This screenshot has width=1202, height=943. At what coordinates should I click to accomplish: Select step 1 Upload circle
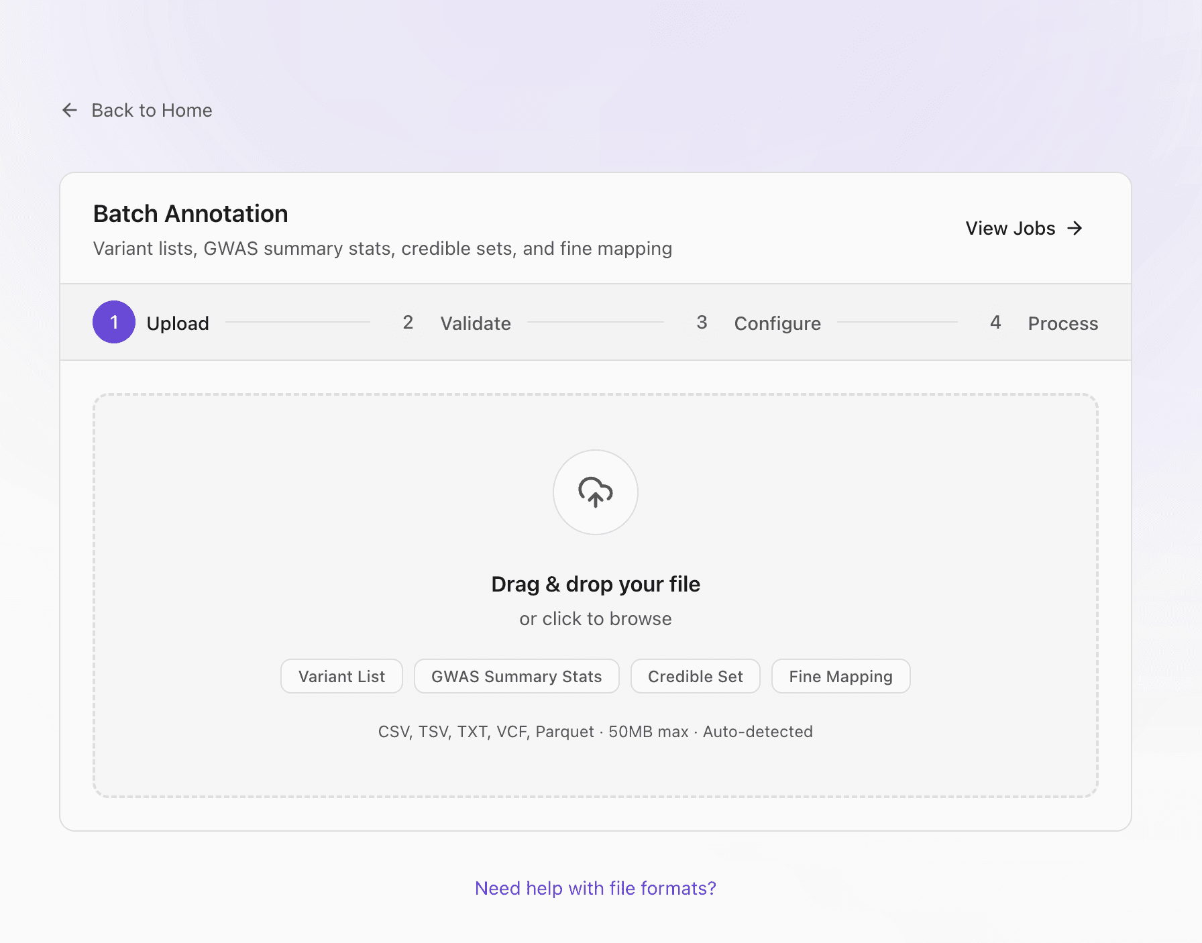pyautogui.click(x=114, y=322)
